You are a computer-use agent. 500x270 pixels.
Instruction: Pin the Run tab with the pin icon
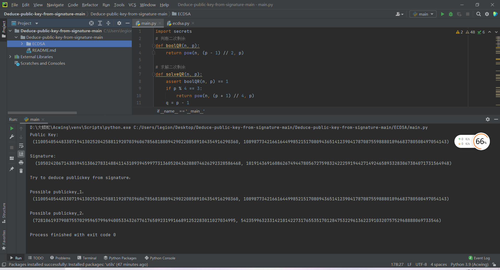point(11,169)
